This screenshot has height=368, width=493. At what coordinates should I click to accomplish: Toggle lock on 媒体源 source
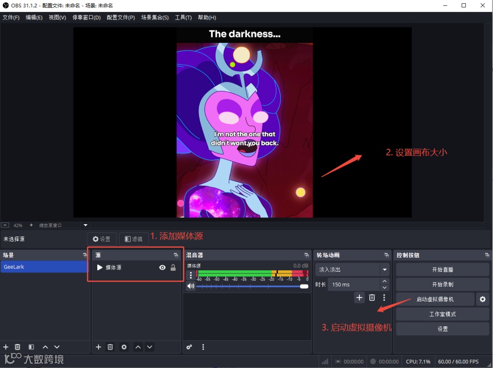coord(173,268)
